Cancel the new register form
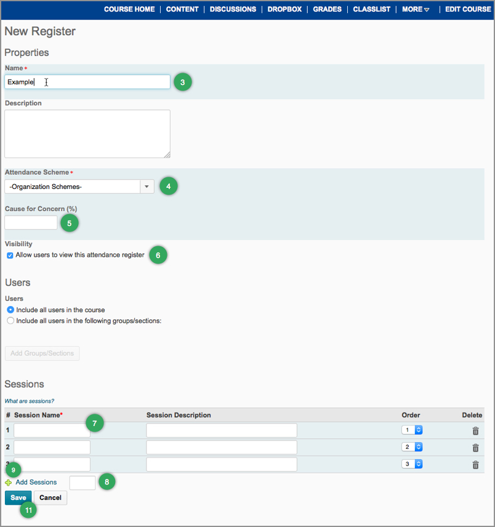495x527 pixels. pyautogui.click(x=50, y=498)
